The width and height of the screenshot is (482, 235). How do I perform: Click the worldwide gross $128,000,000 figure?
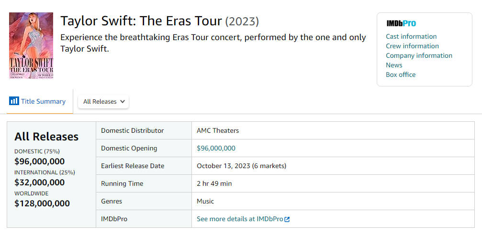42,203
